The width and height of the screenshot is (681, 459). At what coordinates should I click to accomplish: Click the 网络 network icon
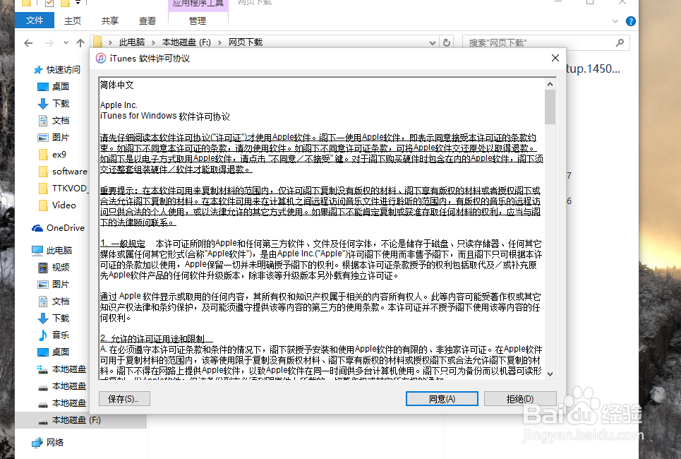[37, 443]
